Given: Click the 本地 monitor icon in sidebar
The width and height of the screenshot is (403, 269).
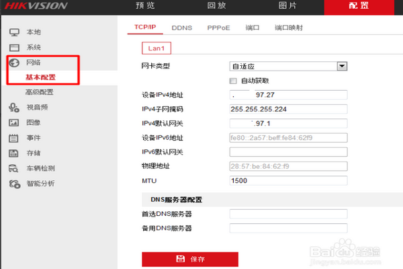Looking at the screenshot, I should point(13,32).
